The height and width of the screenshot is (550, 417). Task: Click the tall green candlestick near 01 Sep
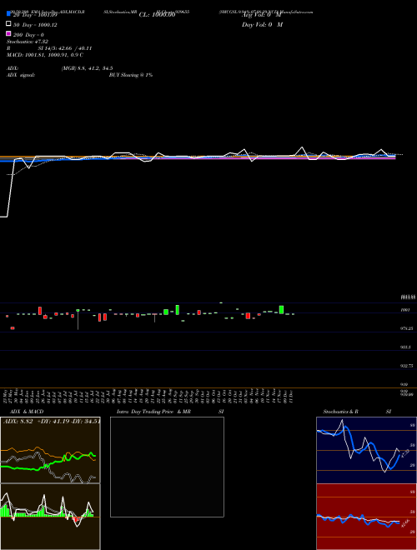point(178,310)
